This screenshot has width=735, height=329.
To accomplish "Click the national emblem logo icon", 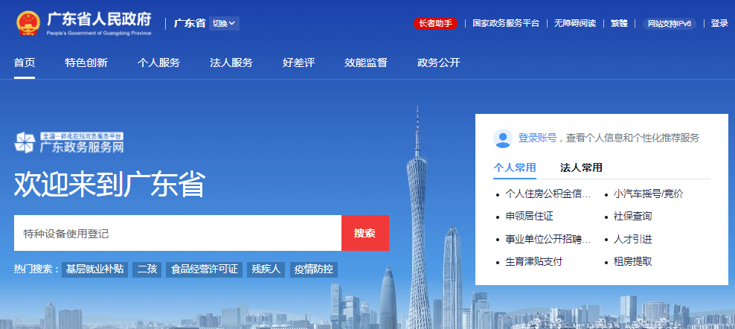I will pyautogui.click(x=28, y=23).
